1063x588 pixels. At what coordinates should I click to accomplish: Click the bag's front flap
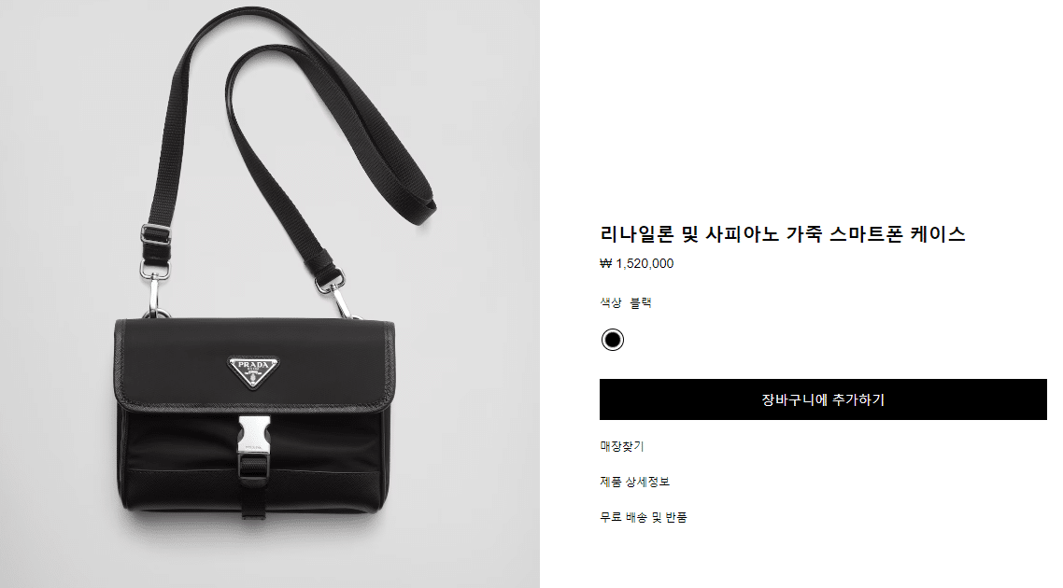tap(254, 364)
